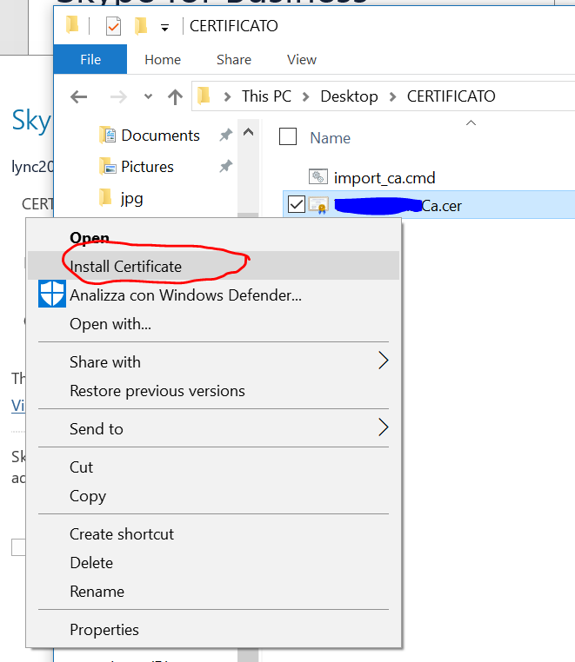The height and width of the screenshot is (662, 575).
Task: Click the New Folder icon in title bar
Action: tap(141, 26)
